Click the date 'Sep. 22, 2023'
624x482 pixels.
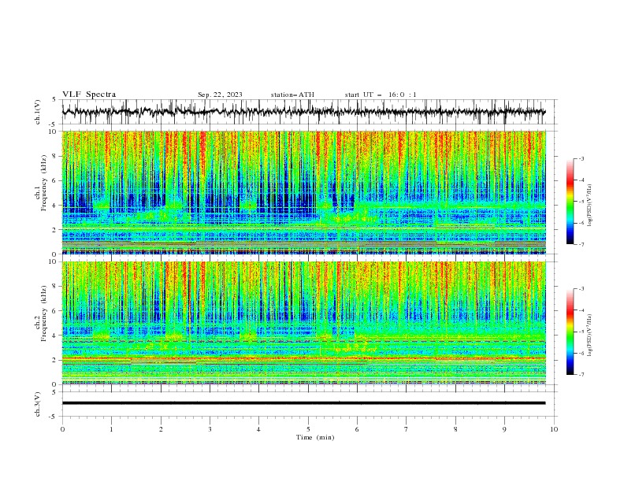coord(220,95)
